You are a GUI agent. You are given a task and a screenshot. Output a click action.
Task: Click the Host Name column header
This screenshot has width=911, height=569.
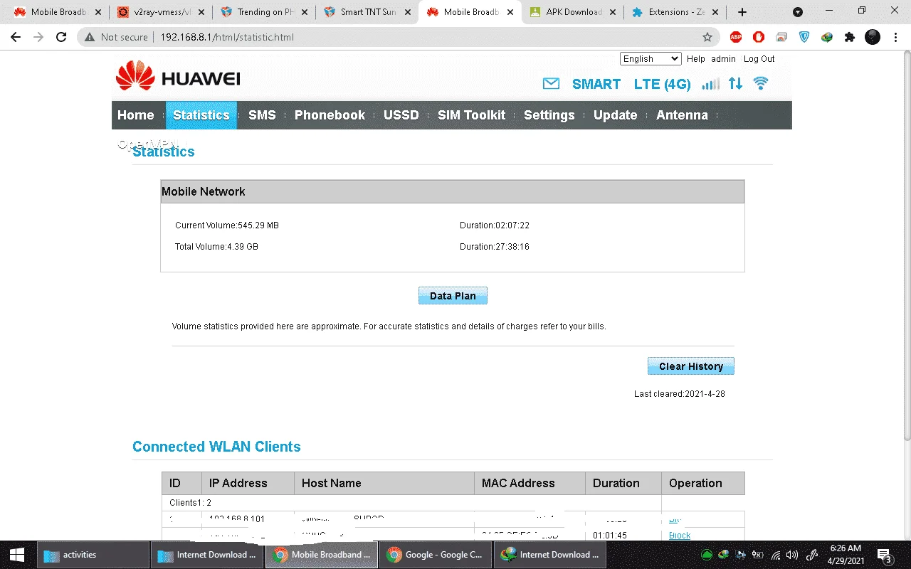(x=384, y=483)
